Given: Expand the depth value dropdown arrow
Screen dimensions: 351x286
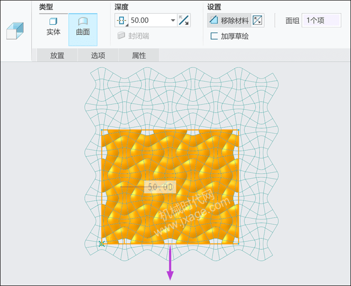Looking at the screenshot, I should point(173,21).
